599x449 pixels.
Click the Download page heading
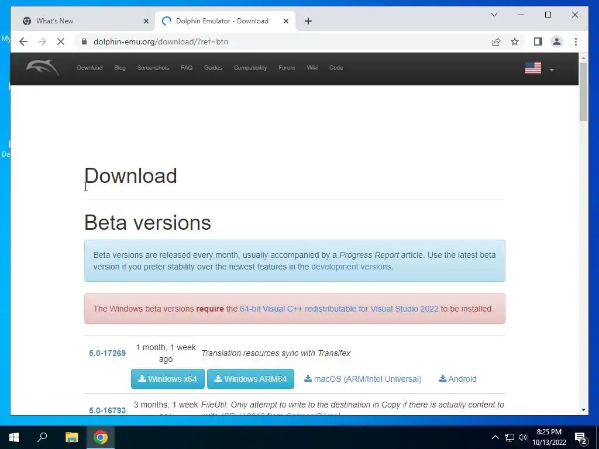pos(130,176)
